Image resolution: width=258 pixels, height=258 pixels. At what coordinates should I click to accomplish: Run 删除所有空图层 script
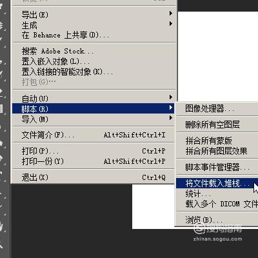[x=217, y=124]
